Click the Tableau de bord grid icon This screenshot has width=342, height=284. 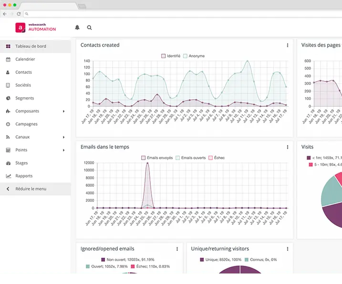coord(8,46)
